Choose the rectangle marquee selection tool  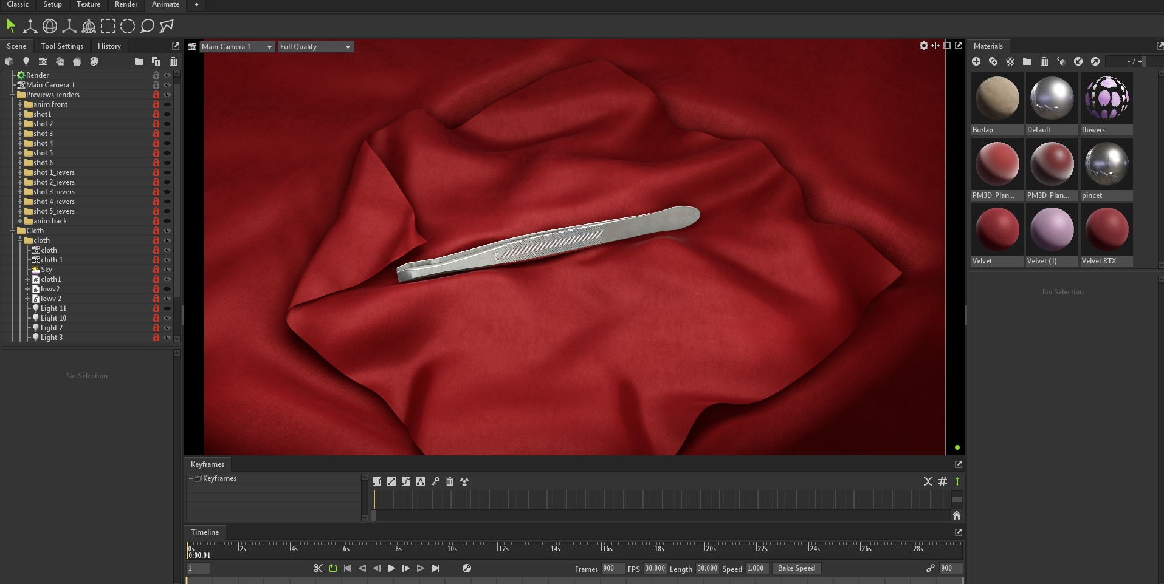[108, 25]
